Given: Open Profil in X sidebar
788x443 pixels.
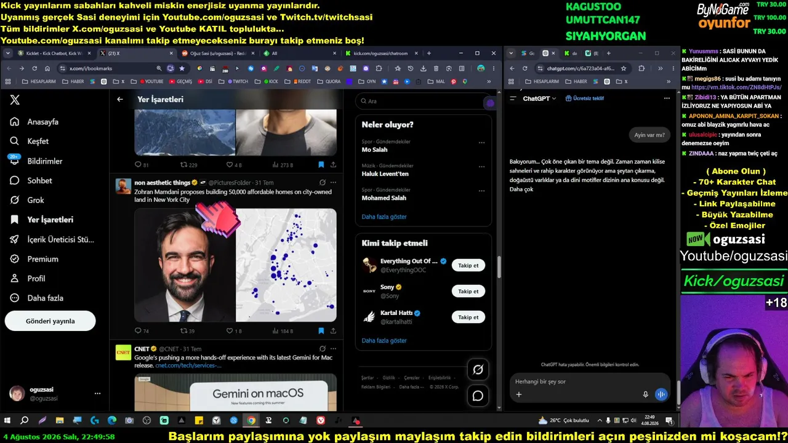Looking at the screenshot, I should pos(29,279).
